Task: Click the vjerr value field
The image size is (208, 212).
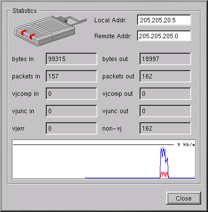Action: pyautogui.click(x=71, y=128)
